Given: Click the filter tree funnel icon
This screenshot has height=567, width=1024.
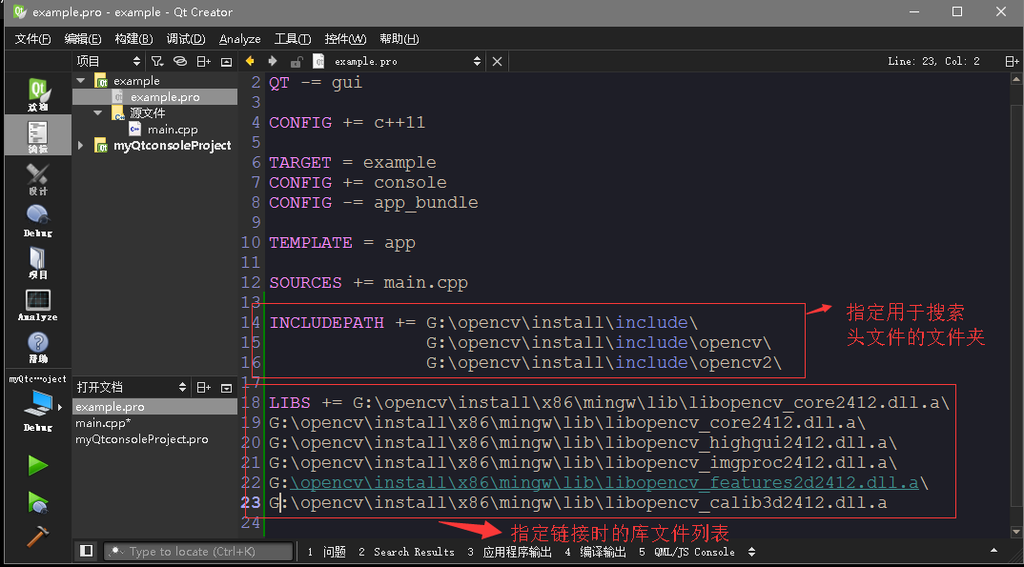Looking at the screenshot, I should [157, 61].
